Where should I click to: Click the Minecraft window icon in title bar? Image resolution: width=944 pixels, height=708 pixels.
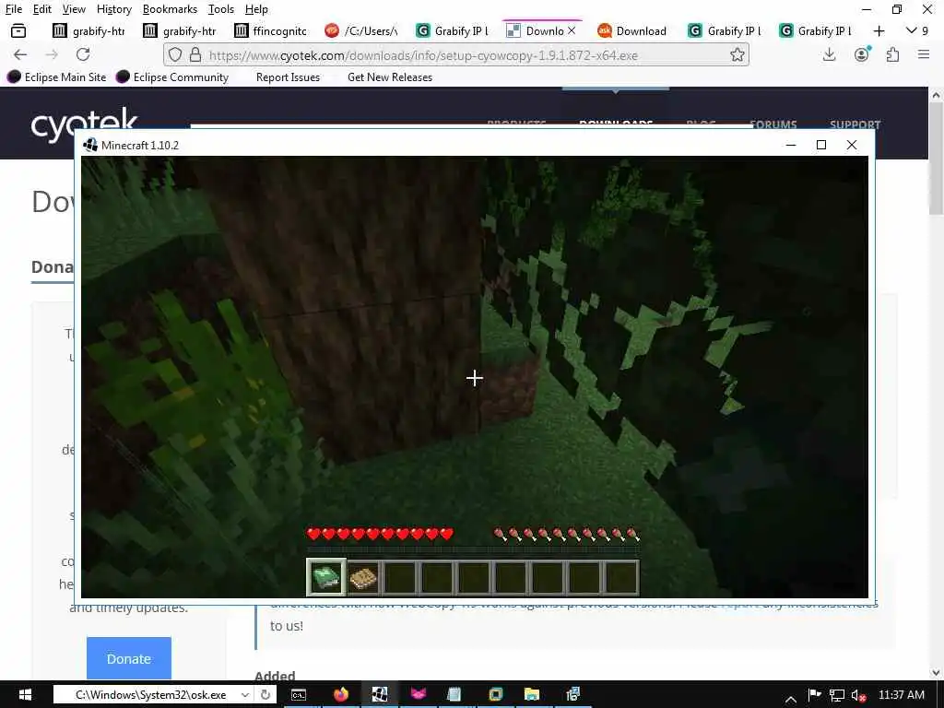tap(90, 145)
